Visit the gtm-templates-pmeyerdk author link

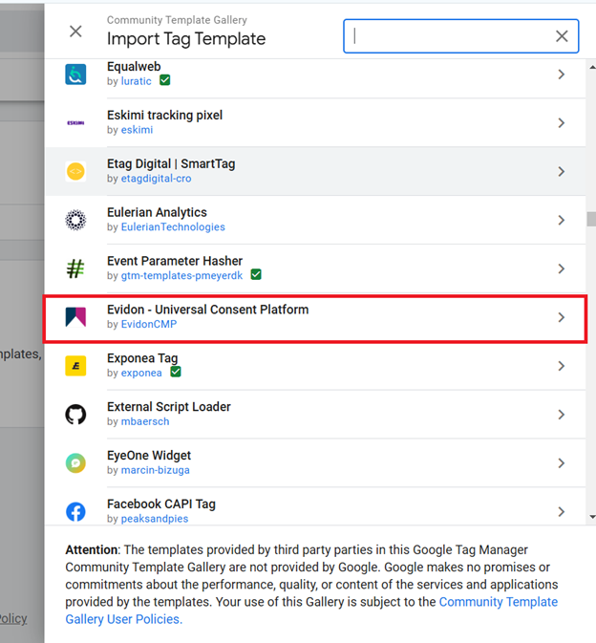182,275
